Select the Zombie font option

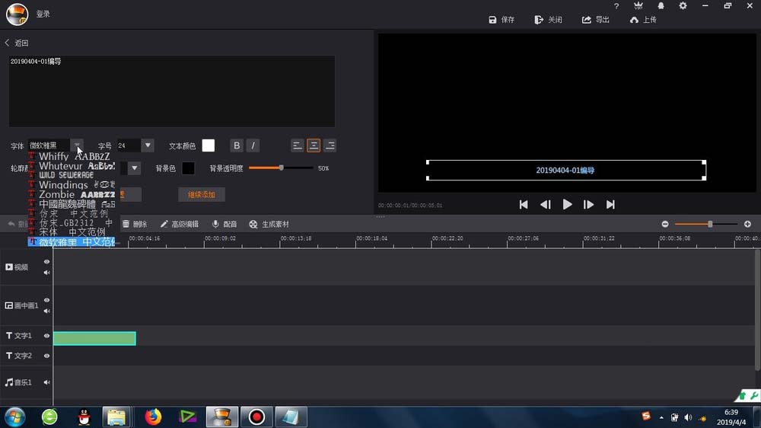pyautogui.click(x=72, y=194)
